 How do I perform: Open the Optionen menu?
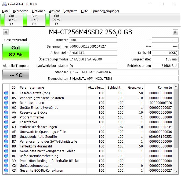[x=39, y=11]
